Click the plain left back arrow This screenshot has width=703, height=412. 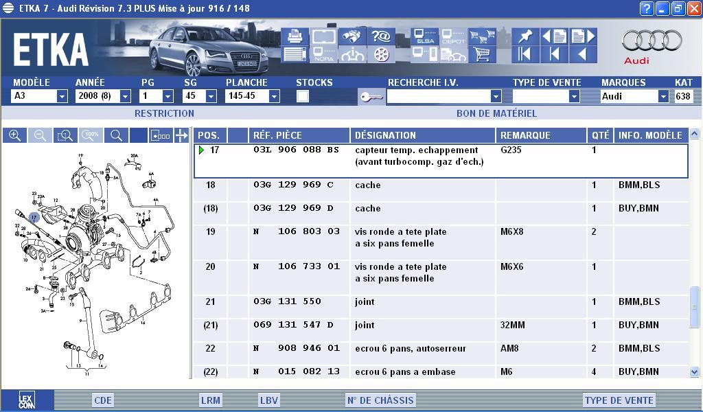584,54
